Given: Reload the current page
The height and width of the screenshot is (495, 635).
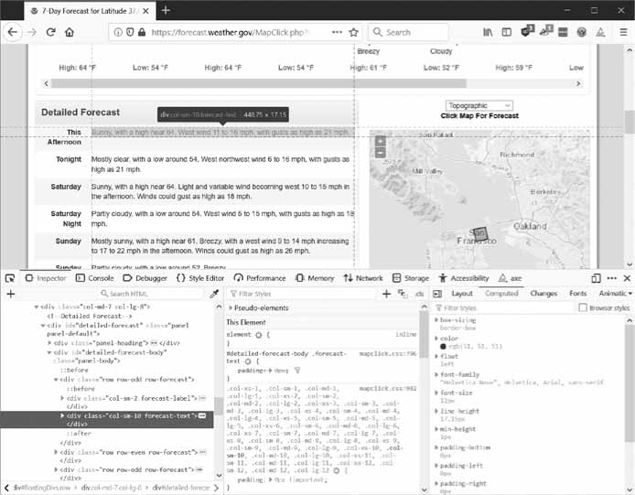Looking at the screenshot, I should click(x=50, y=32).
